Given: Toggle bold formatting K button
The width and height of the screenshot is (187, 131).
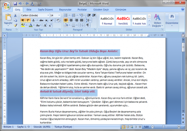Looking at the screenshot, I should pyautogui.click(x=23, y=20).
